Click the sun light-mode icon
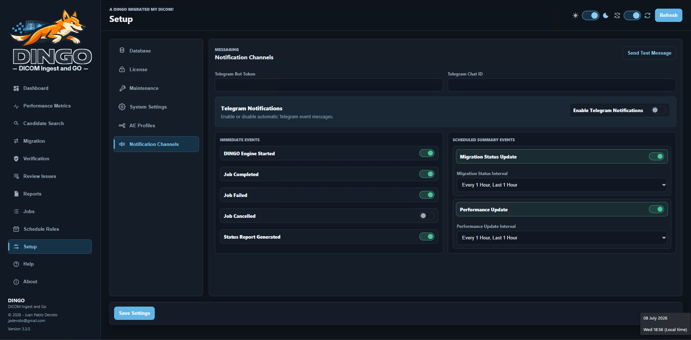This screenshot has width=691, height=340. (575, 15)
